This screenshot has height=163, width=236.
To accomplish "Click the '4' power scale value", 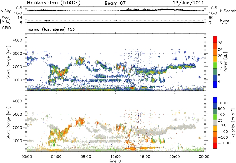I will coord(219,82).
